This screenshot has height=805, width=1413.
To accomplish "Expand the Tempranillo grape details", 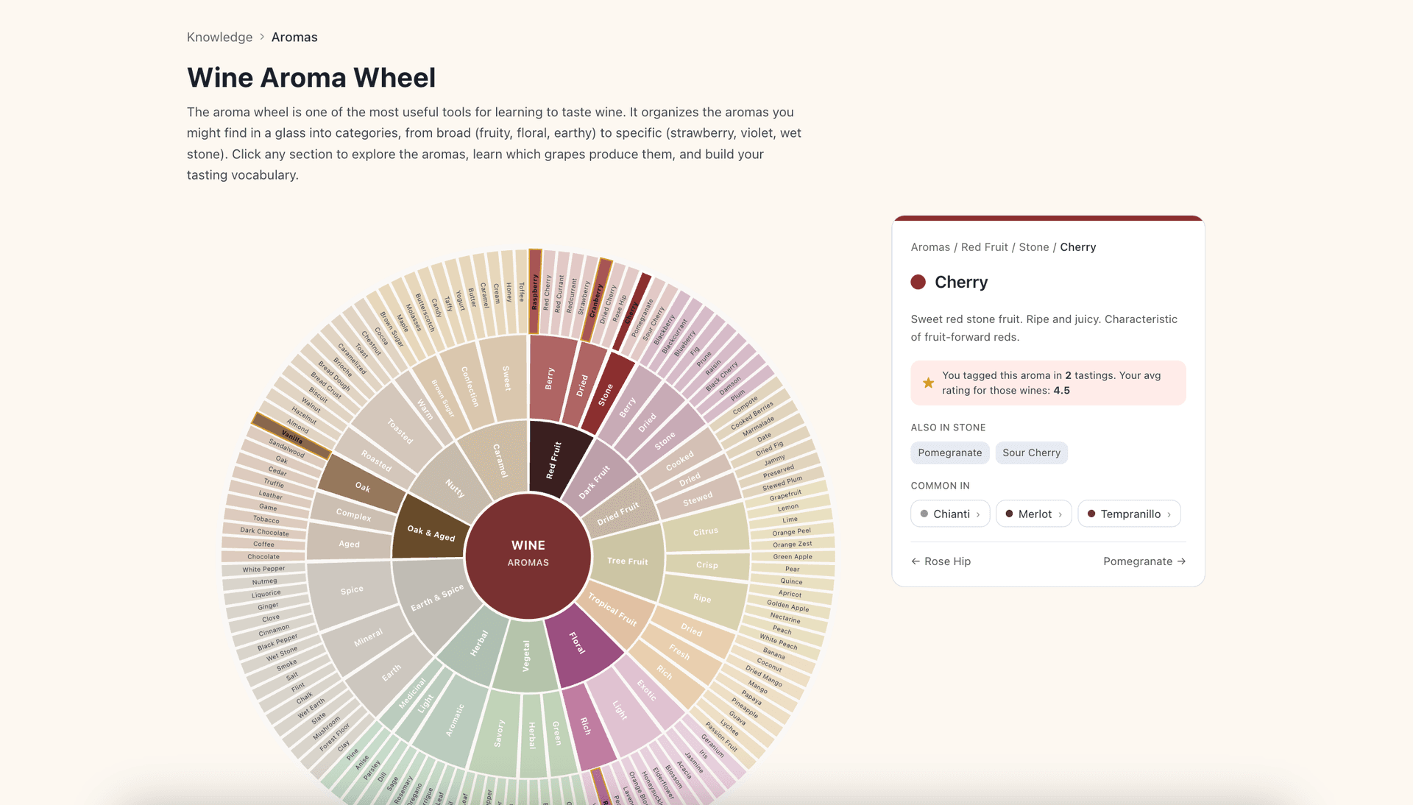I will click(x=1129, y=514).
